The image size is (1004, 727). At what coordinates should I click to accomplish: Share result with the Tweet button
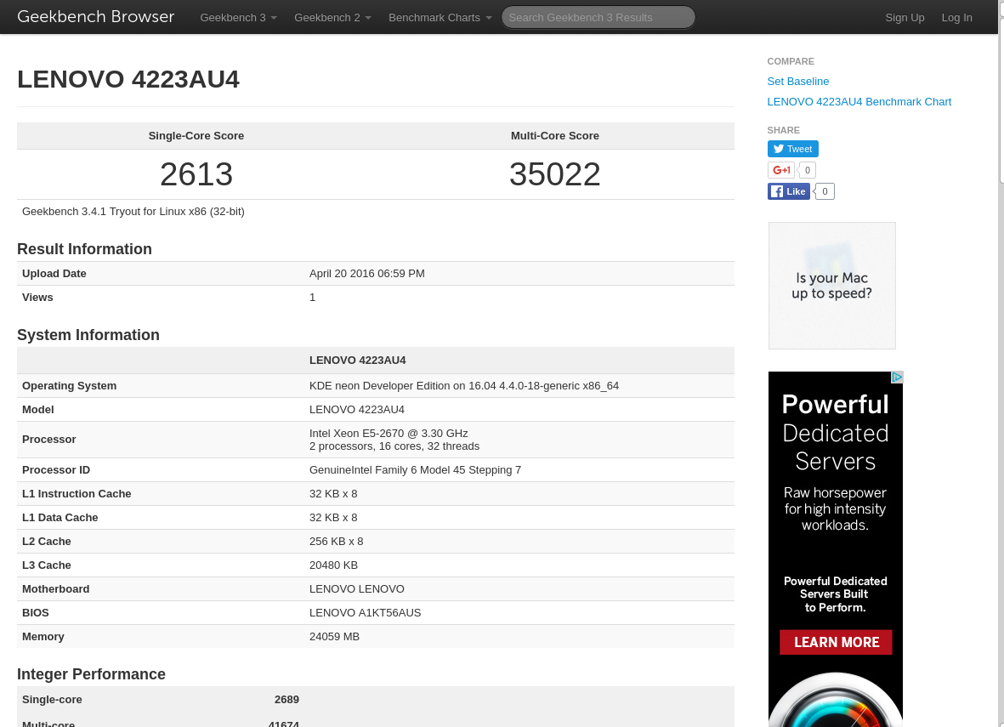[792, 149]
